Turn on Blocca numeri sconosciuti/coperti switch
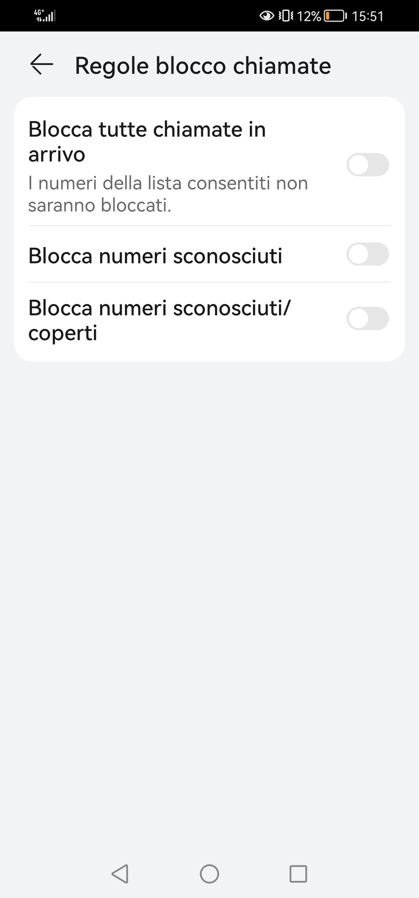The width and height of the screenshot is (419, 898). (x=367, y=318)
